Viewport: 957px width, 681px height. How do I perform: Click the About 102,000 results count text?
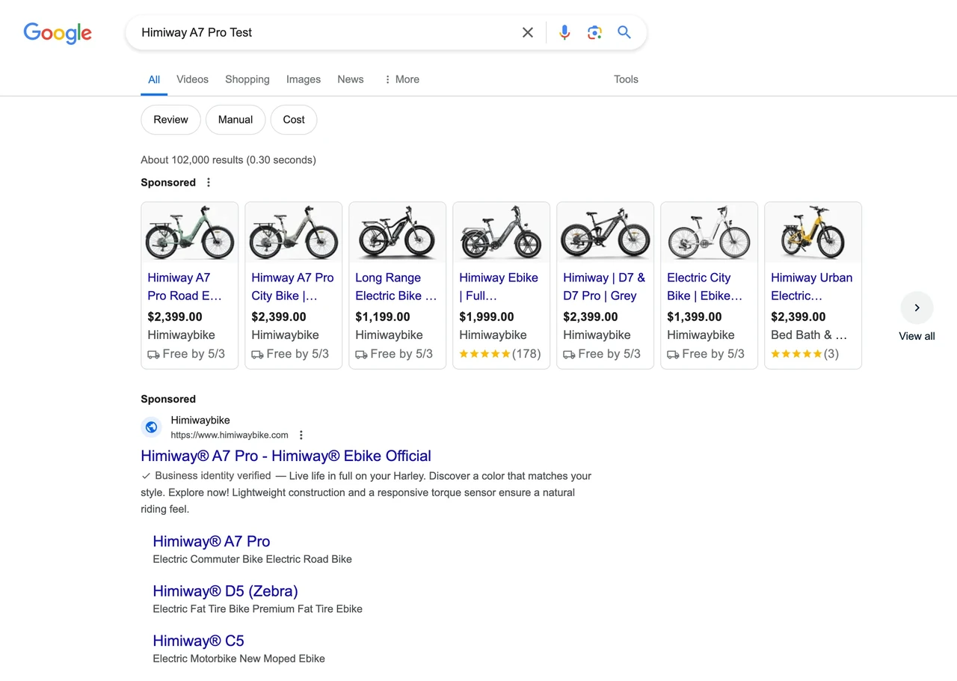click(x=228, y=159)
